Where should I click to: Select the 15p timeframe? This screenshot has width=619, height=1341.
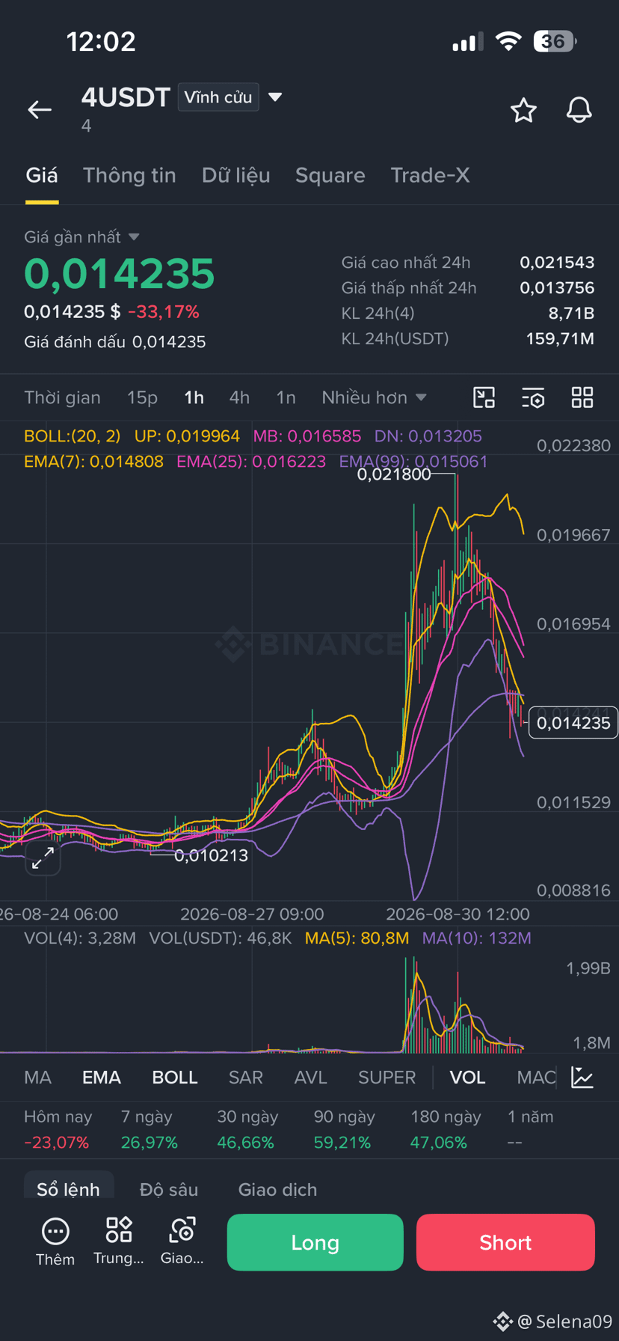(x=142, y=397)
